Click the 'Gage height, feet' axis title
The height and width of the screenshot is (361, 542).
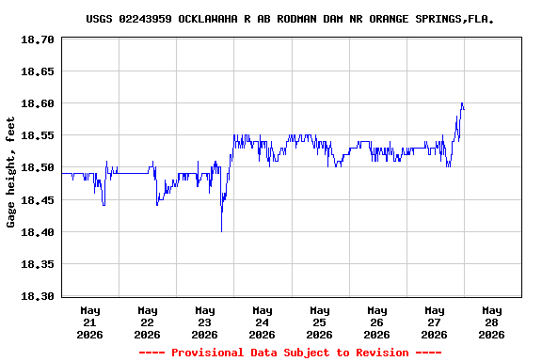(10, 172)
